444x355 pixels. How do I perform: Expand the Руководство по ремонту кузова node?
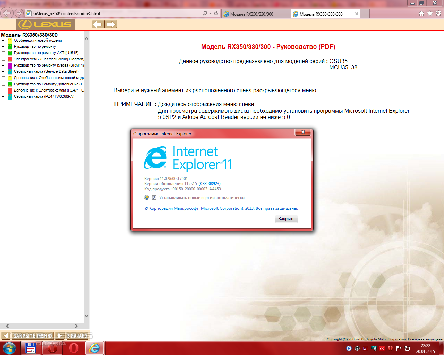click(x=3, y=66)
